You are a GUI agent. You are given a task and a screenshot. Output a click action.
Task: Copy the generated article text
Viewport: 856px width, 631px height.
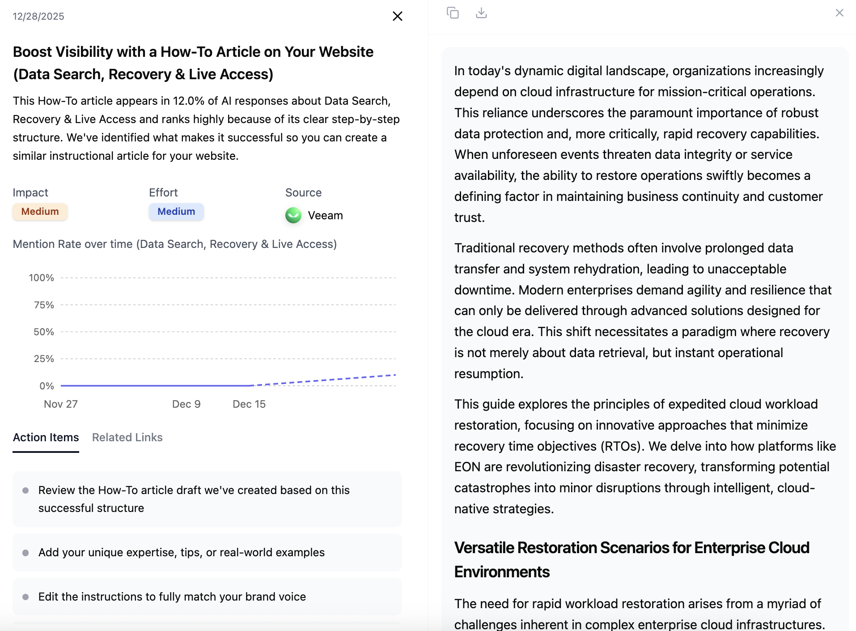pos(453,13)
